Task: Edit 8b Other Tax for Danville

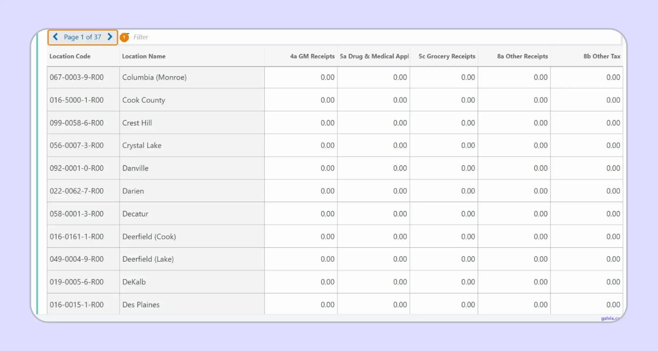Action: pyautogui.click(x=587, y=168)
